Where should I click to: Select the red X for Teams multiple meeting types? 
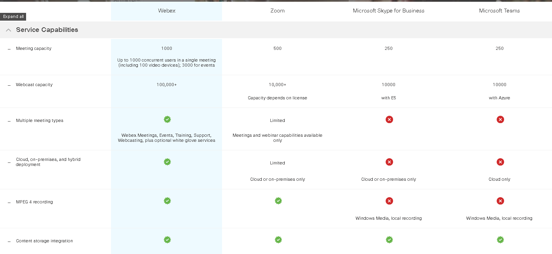[x=500, y=119]
